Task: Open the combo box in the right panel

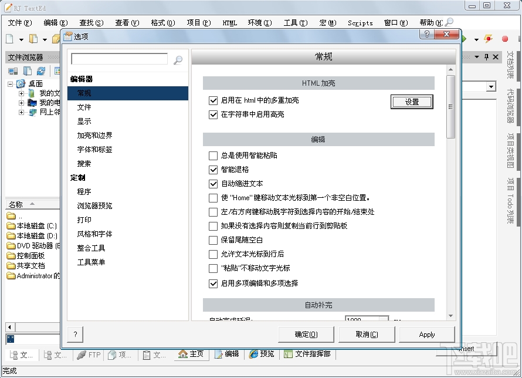Action: coord(491,87)
